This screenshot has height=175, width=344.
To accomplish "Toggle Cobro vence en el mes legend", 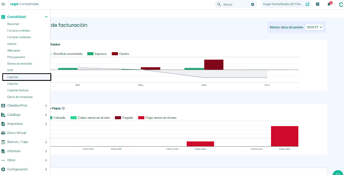I will [x=90, y=118].
